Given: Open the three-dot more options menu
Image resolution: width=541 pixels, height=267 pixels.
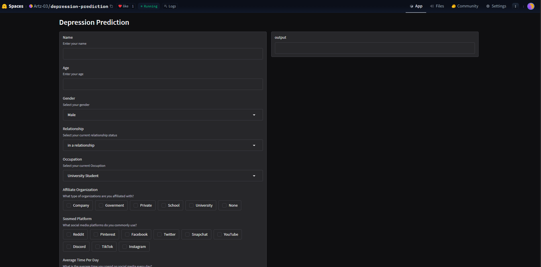Looking at the screenshot, I should [515, 6].
